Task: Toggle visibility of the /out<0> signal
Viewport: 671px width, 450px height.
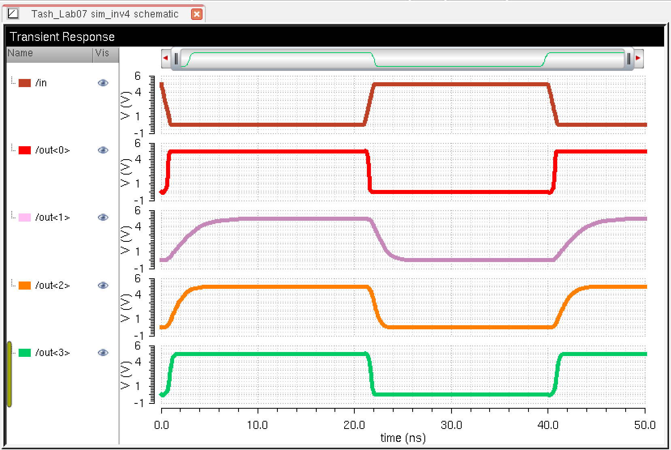Action: click(x=103, y=150)
